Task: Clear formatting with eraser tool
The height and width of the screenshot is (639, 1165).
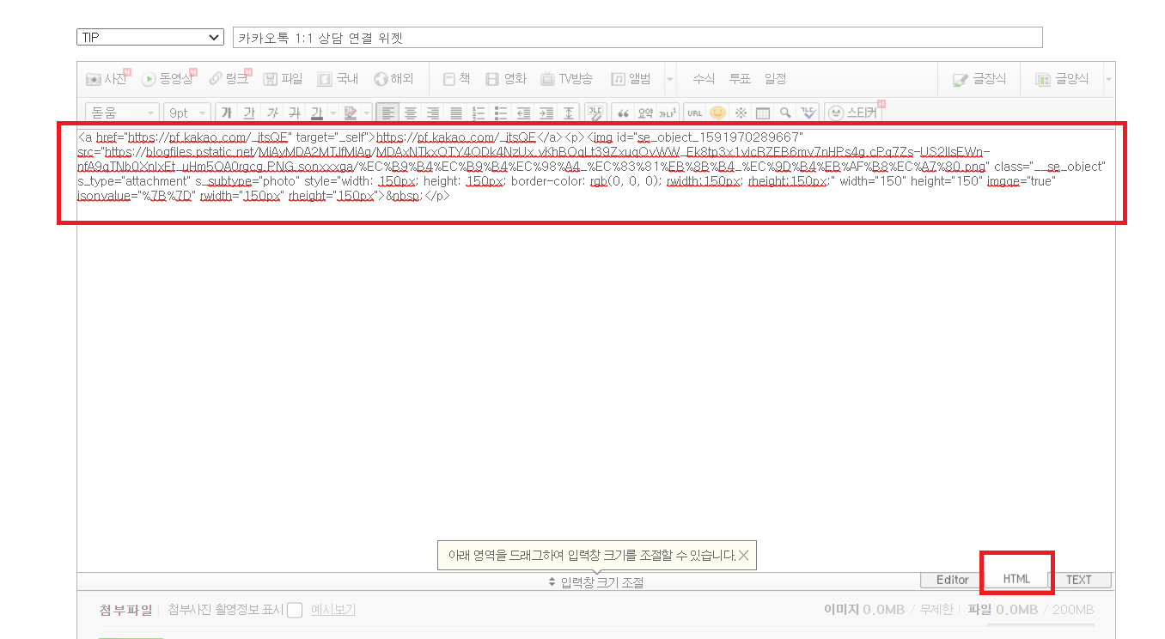Action: (595, 113)
